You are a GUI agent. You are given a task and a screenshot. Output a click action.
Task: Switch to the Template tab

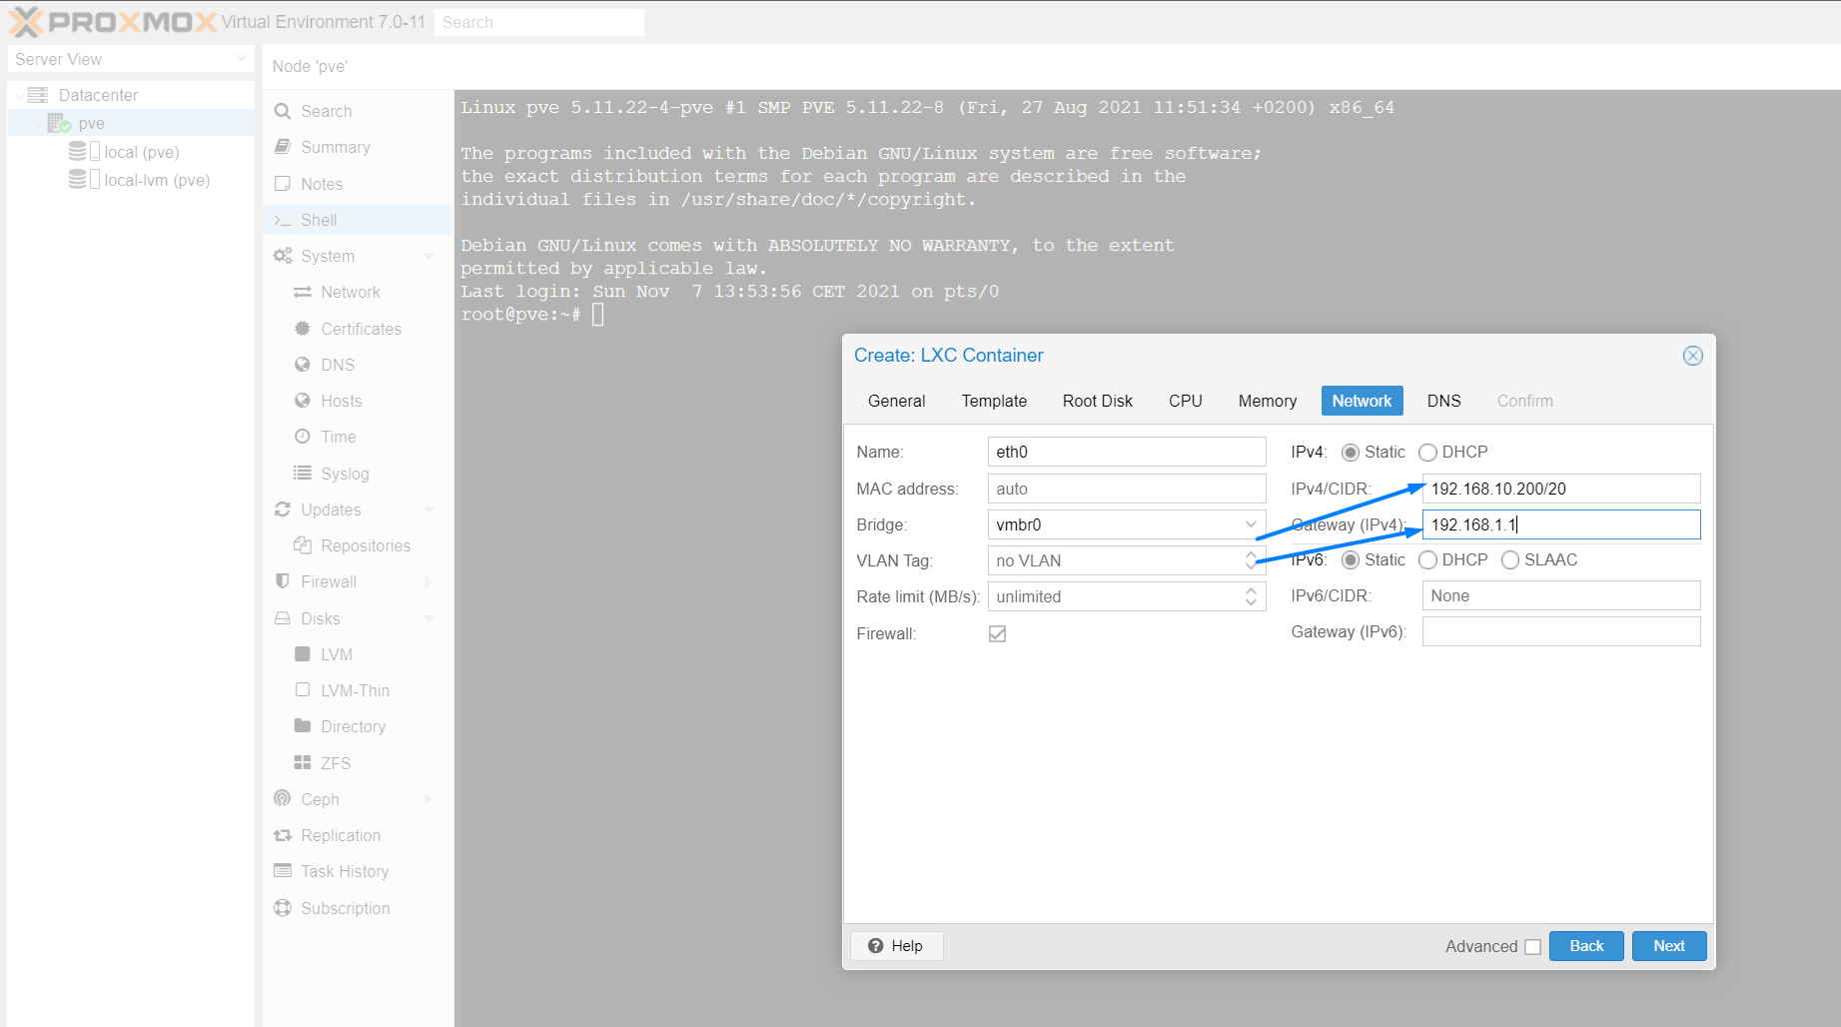tap(994, 401)
